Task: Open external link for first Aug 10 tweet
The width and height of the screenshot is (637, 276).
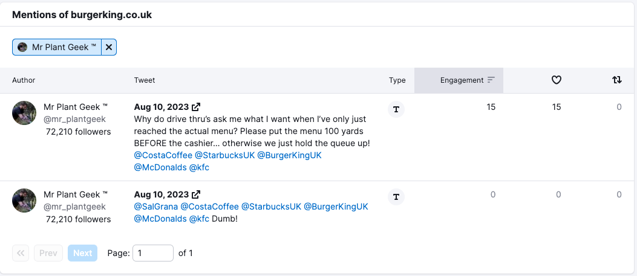Action: [x=196, y=107]
